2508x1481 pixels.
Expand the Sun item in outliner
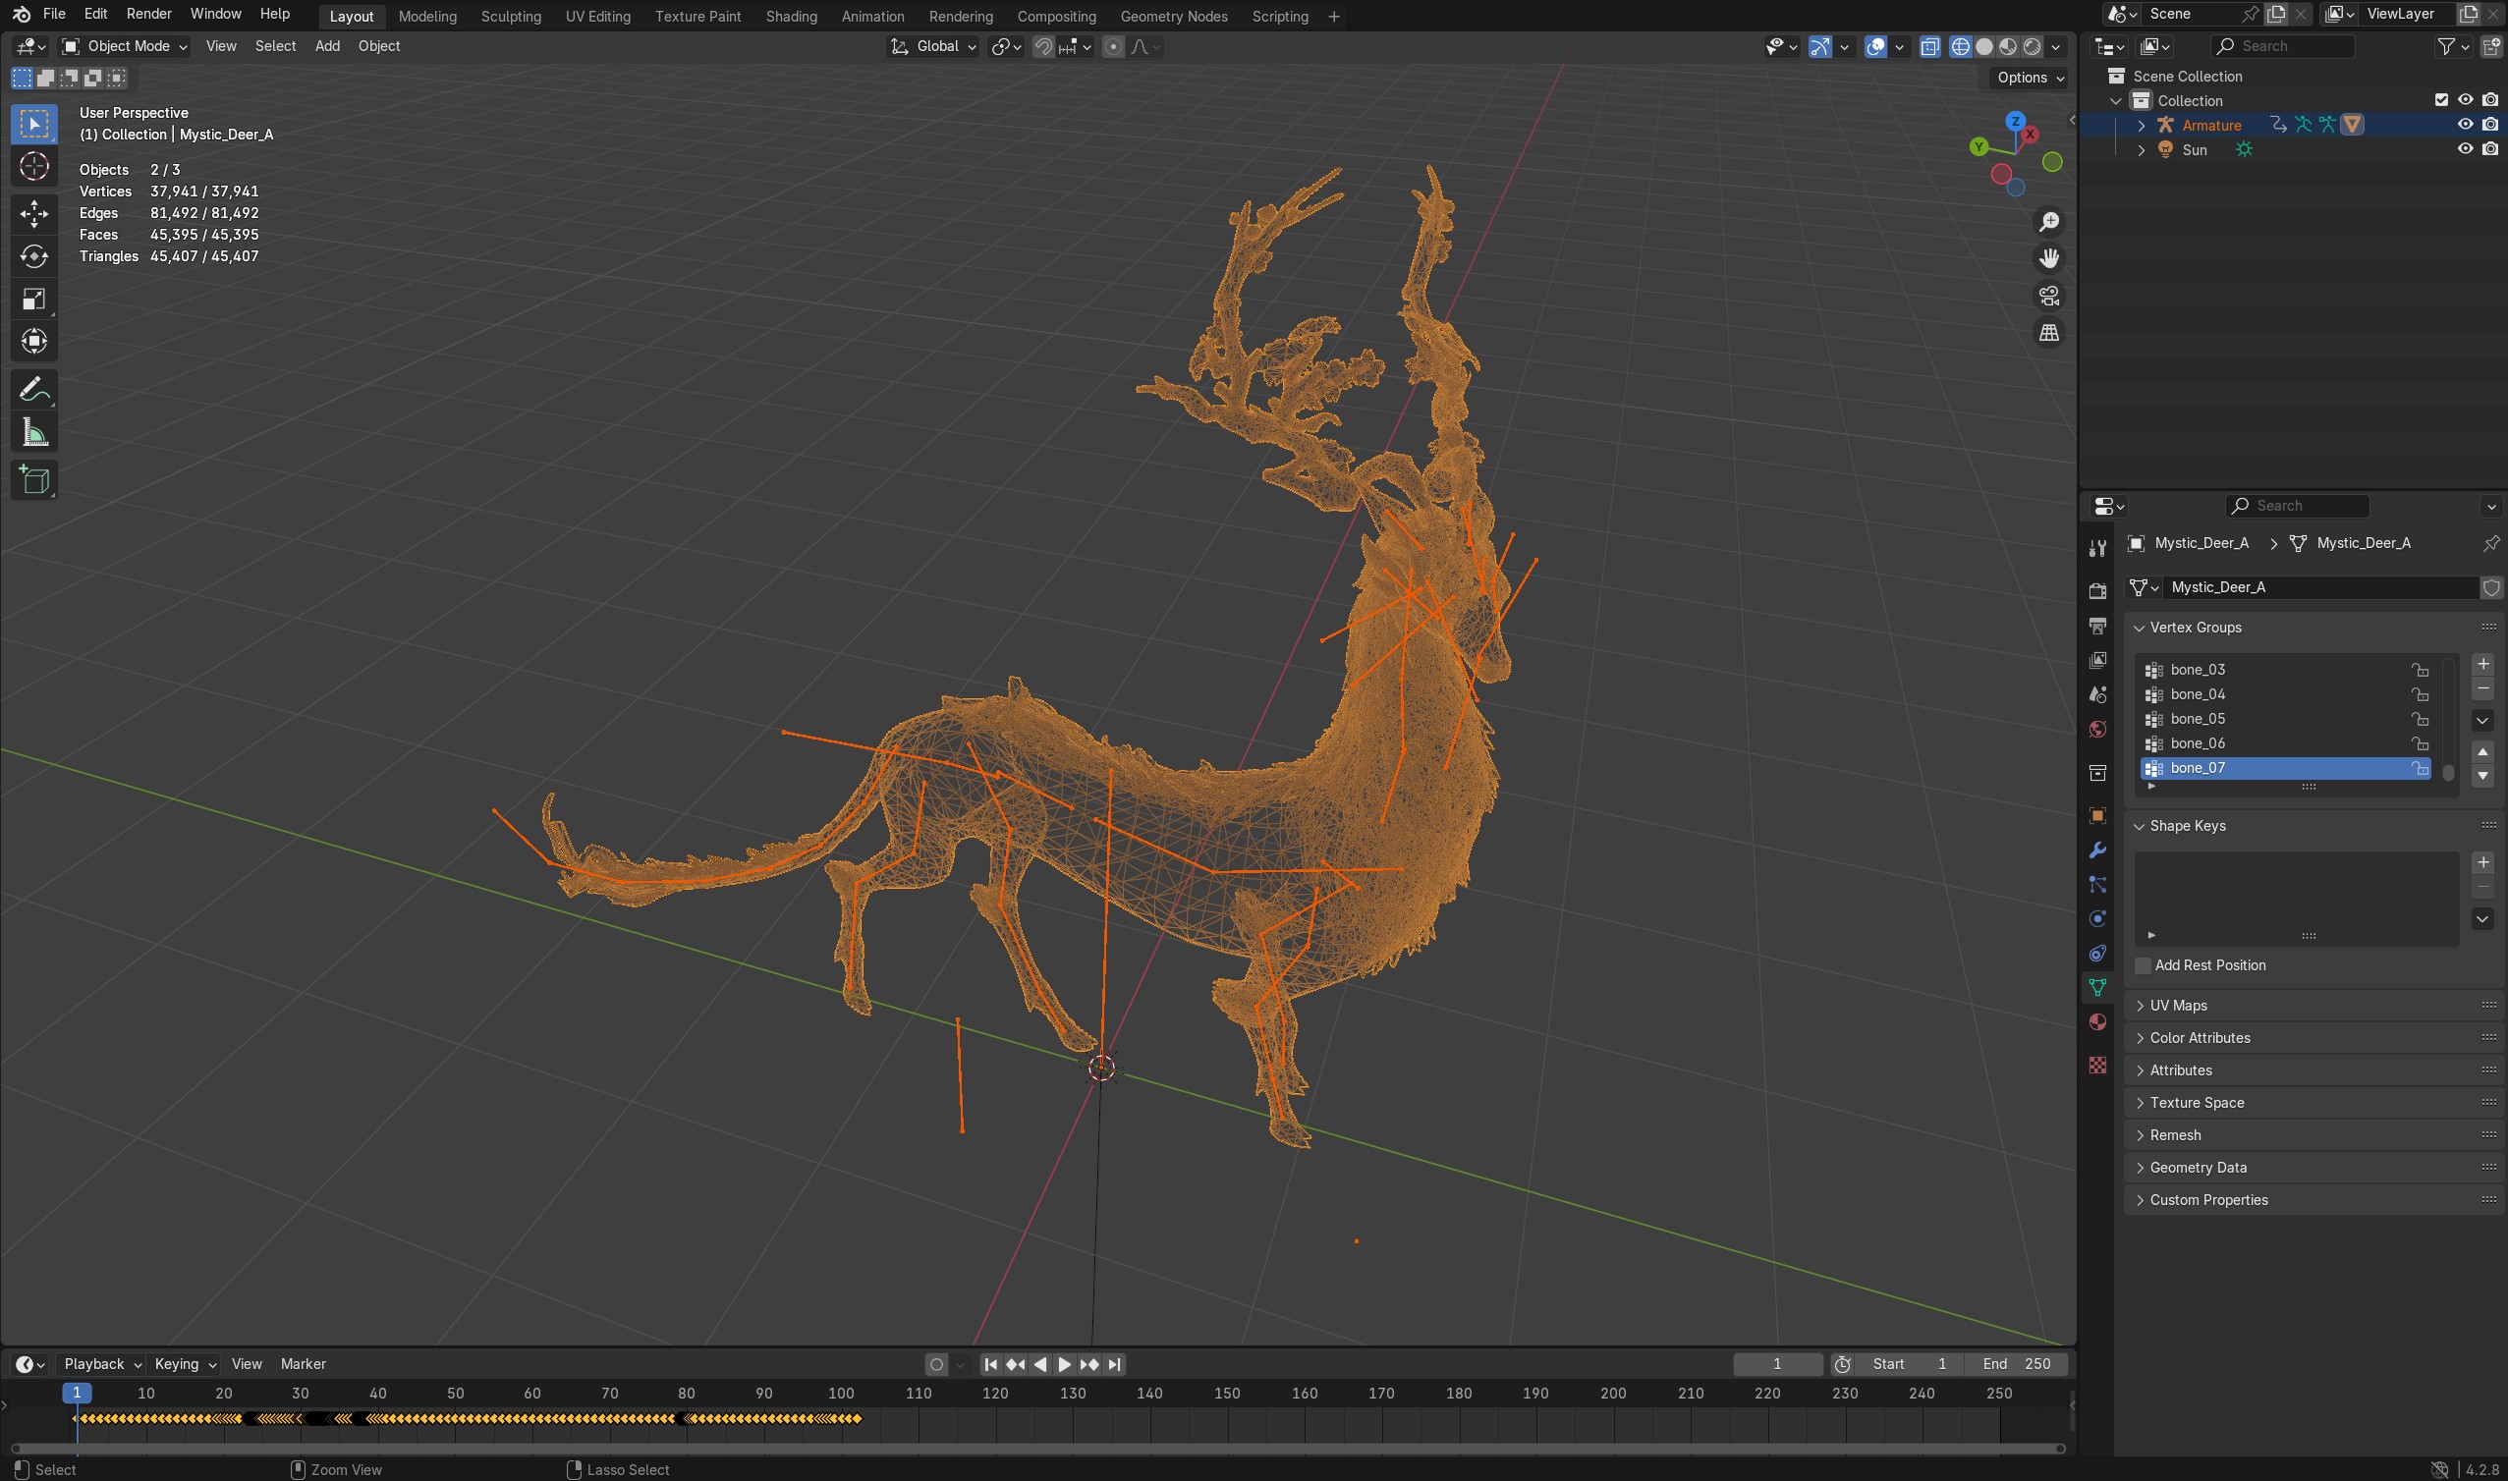(x=2141, y=149)
